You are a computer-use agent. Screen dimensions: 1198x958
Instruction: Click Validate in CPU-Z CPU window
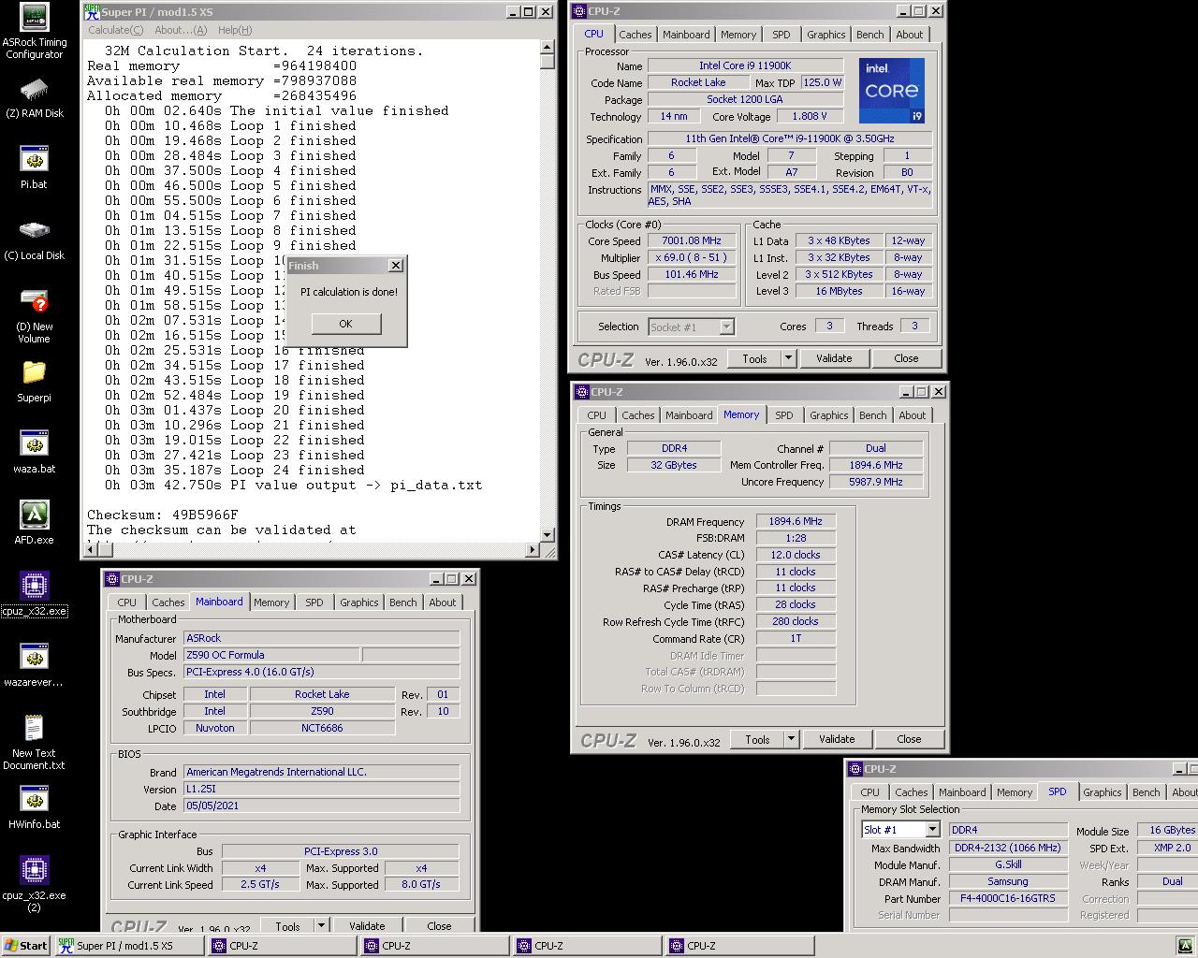pos(834,358)
